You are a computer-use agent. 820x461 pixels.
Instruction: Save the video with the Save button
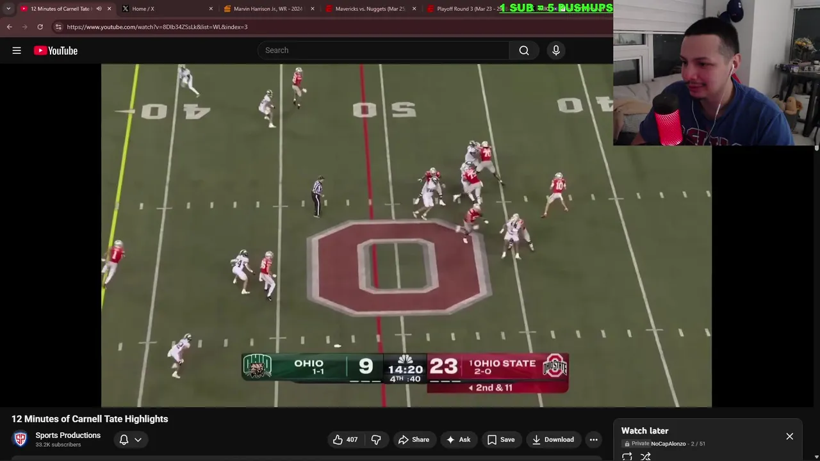pyautogui.click(x=500, y=440)
